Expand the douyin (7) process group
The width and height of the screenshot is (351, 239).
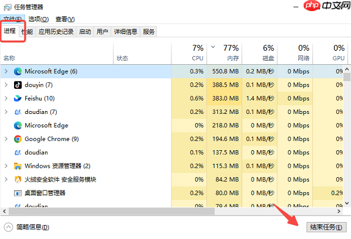point(6,85)
